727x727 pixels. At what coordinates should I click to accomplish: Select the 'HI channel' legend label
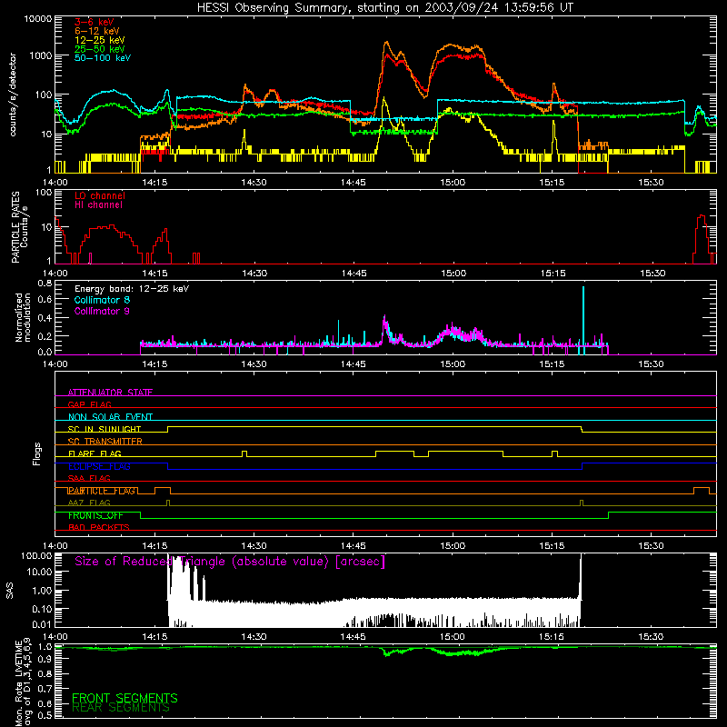98,205
